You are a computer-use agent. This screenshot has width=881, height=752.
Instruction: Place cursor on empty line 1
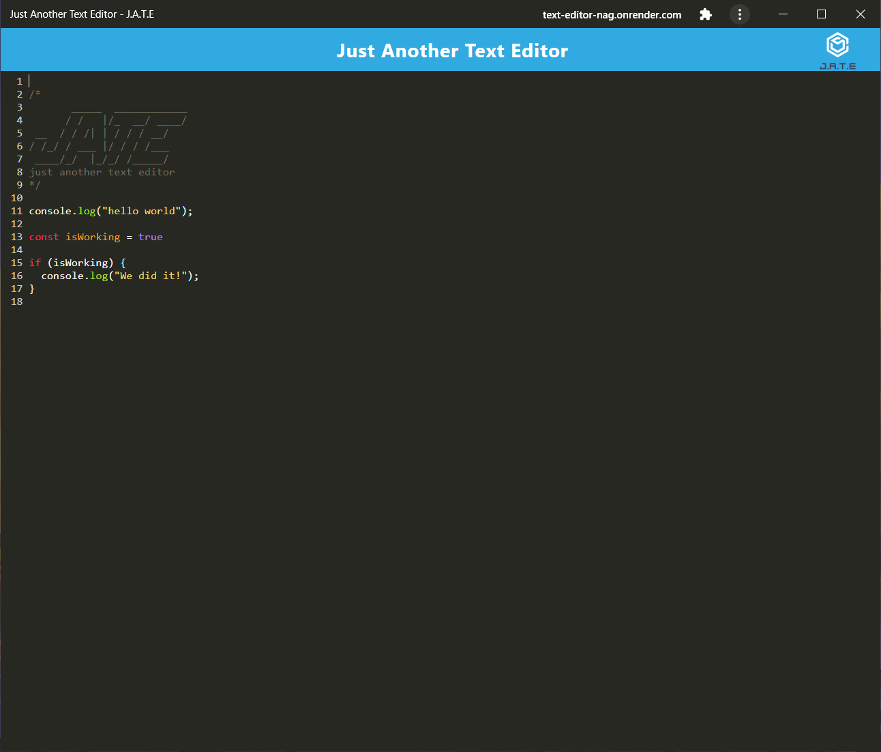click(x=205, y=81)
